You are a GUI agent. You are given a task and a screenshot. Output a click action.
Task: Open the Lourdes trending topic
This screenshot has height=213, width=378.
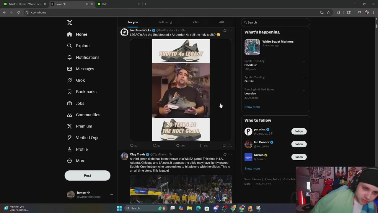pos(250,93)
